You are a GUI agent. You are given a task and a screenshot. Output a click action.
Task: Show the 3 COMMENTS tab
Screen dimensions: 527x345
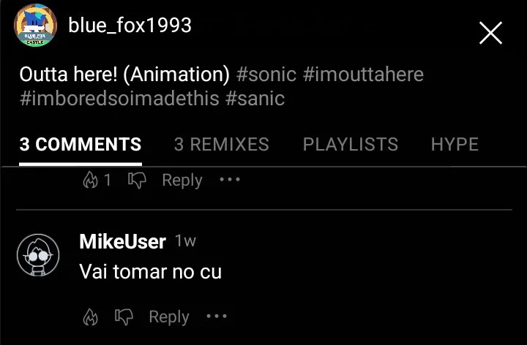[81, 144]
